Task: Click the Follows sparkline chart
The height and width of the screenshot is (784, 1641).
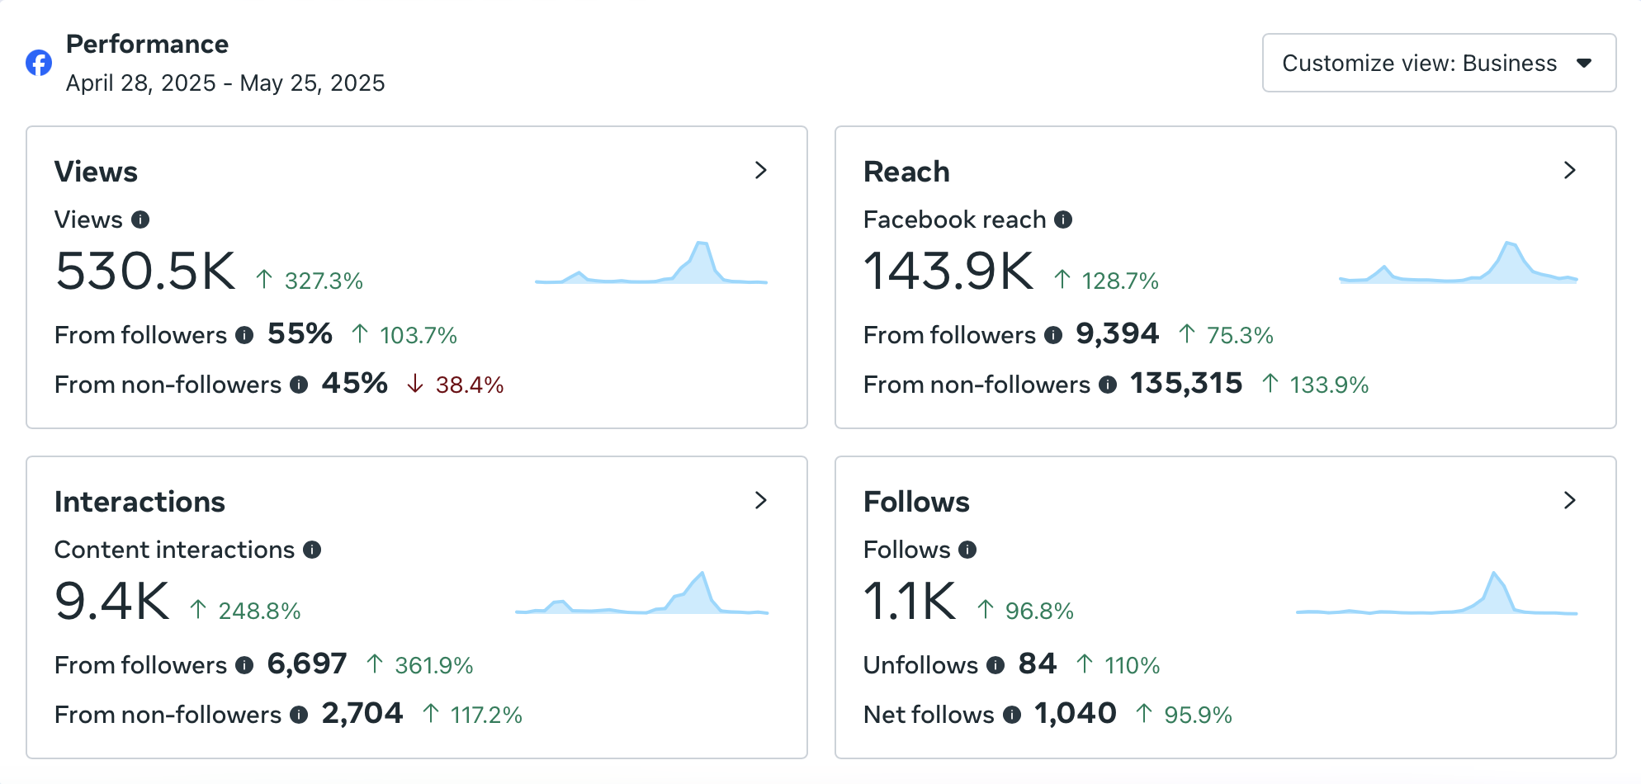Action: [1436, 593]
